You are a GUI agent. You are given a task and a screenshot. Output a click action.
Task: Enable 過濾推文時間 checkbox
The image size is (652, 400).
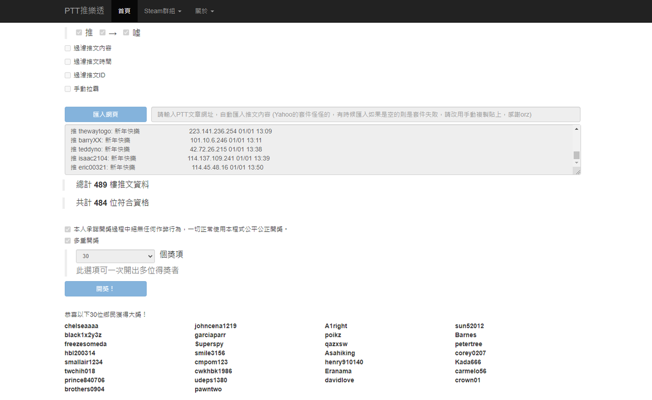click(x=68, y=61)
